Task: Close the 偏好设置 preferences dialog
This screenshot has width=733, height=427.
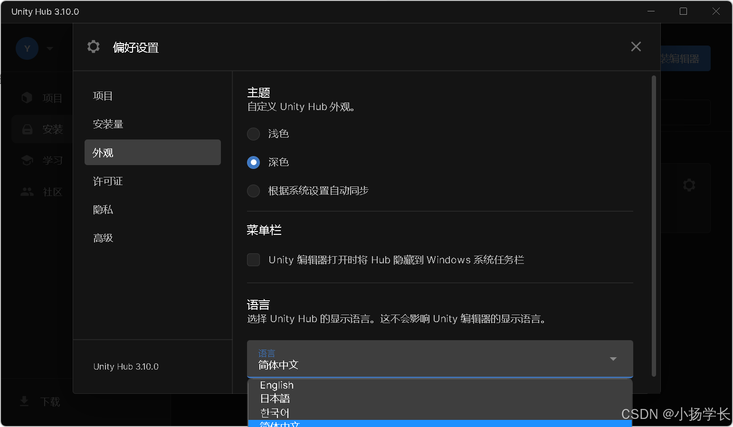Action: point(636,46)
